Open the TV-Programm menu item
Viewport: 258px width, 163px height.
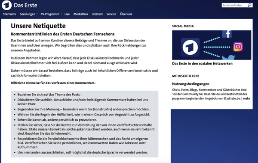coord(50,14)
